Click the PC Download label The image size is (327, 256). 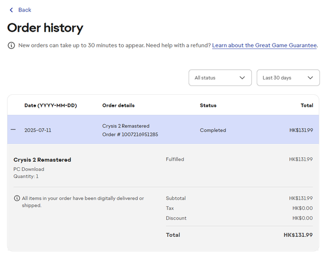[x=29, y=169]
